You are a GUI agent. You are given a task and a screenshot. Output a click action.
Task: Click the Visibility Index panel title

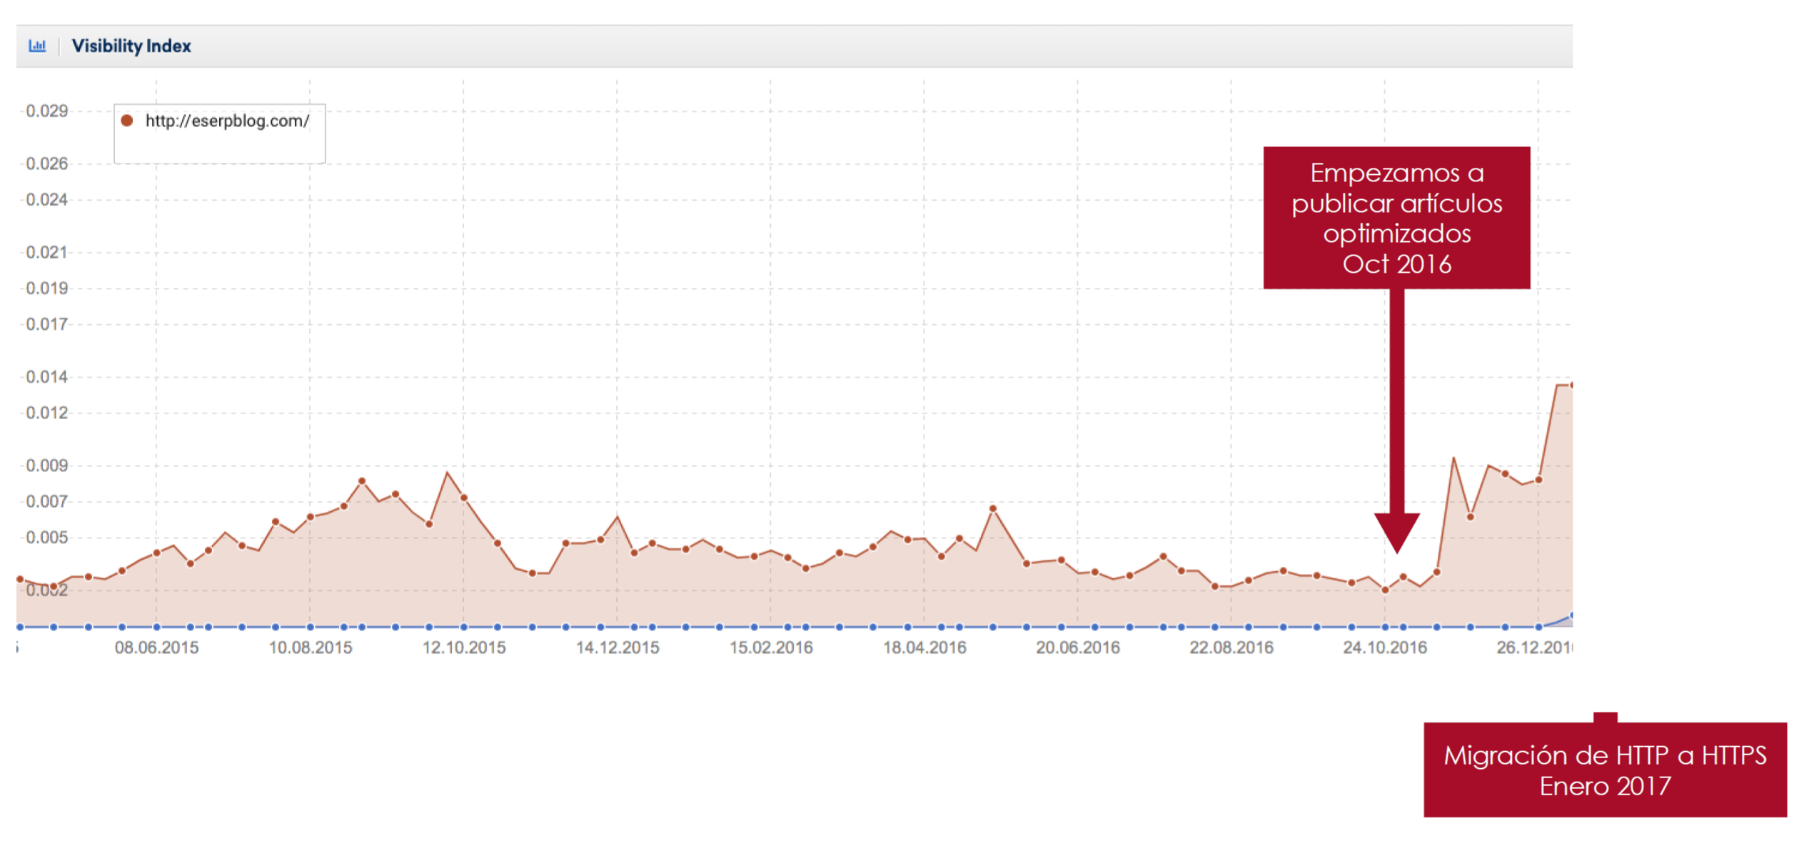point(131,46)
